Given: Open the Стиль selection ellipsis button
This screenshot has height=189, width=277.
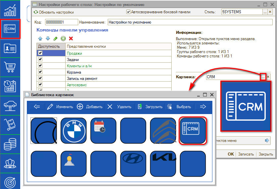Looking at the screenshot, I should click(265, 12).
